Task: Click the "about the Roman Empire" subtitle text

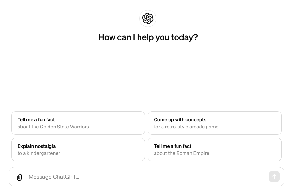Action: pyautogui.click(x=182, y=153)
